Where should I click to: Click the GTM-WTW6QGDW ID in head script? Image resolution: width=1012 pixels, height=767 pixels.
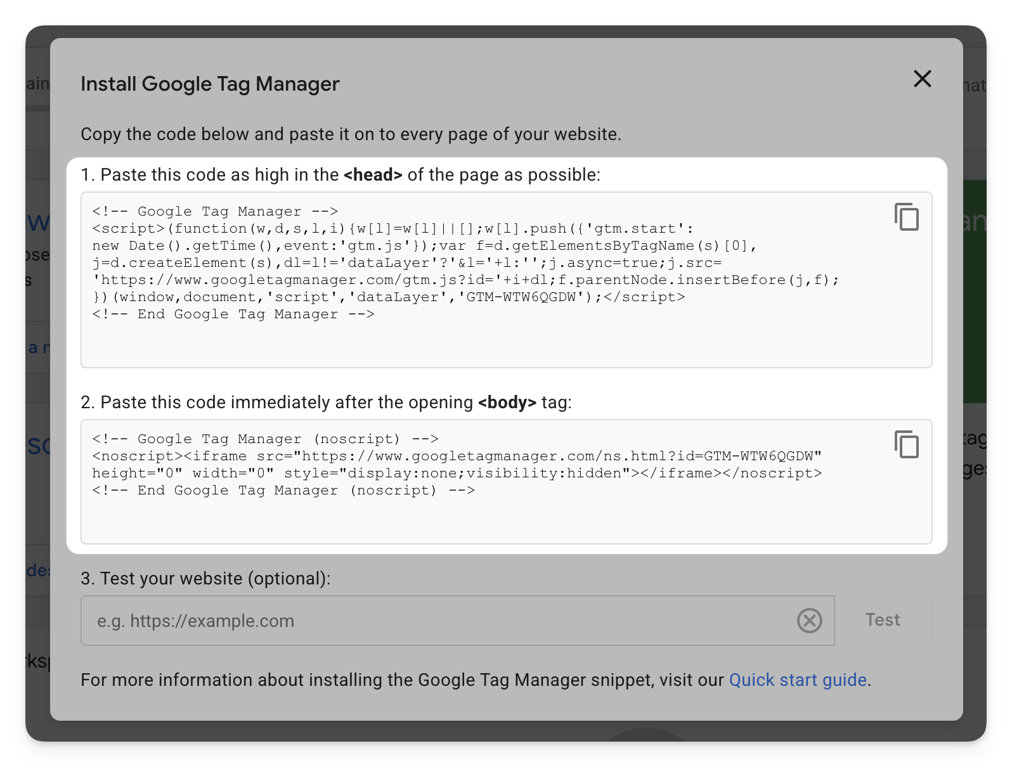pos(521,297)
